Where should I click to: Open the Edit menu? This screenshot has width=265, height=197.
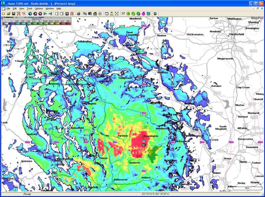(15, 9)
